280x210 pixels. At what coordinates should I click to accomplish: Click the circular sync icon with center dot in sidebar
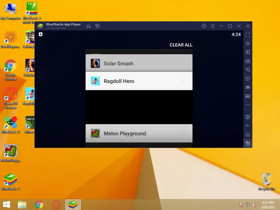click(248, 78)
